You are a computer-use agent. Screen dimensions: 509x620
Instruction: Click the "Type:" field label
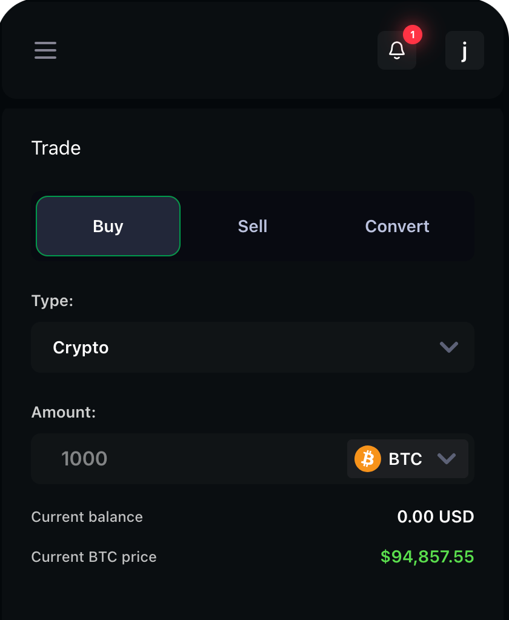tap(52, 301)
